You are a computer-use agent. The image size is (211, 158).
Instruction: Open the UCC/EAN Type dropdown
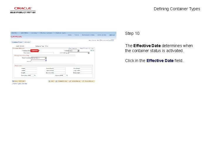pyautogui.click(x=79, y=53)
